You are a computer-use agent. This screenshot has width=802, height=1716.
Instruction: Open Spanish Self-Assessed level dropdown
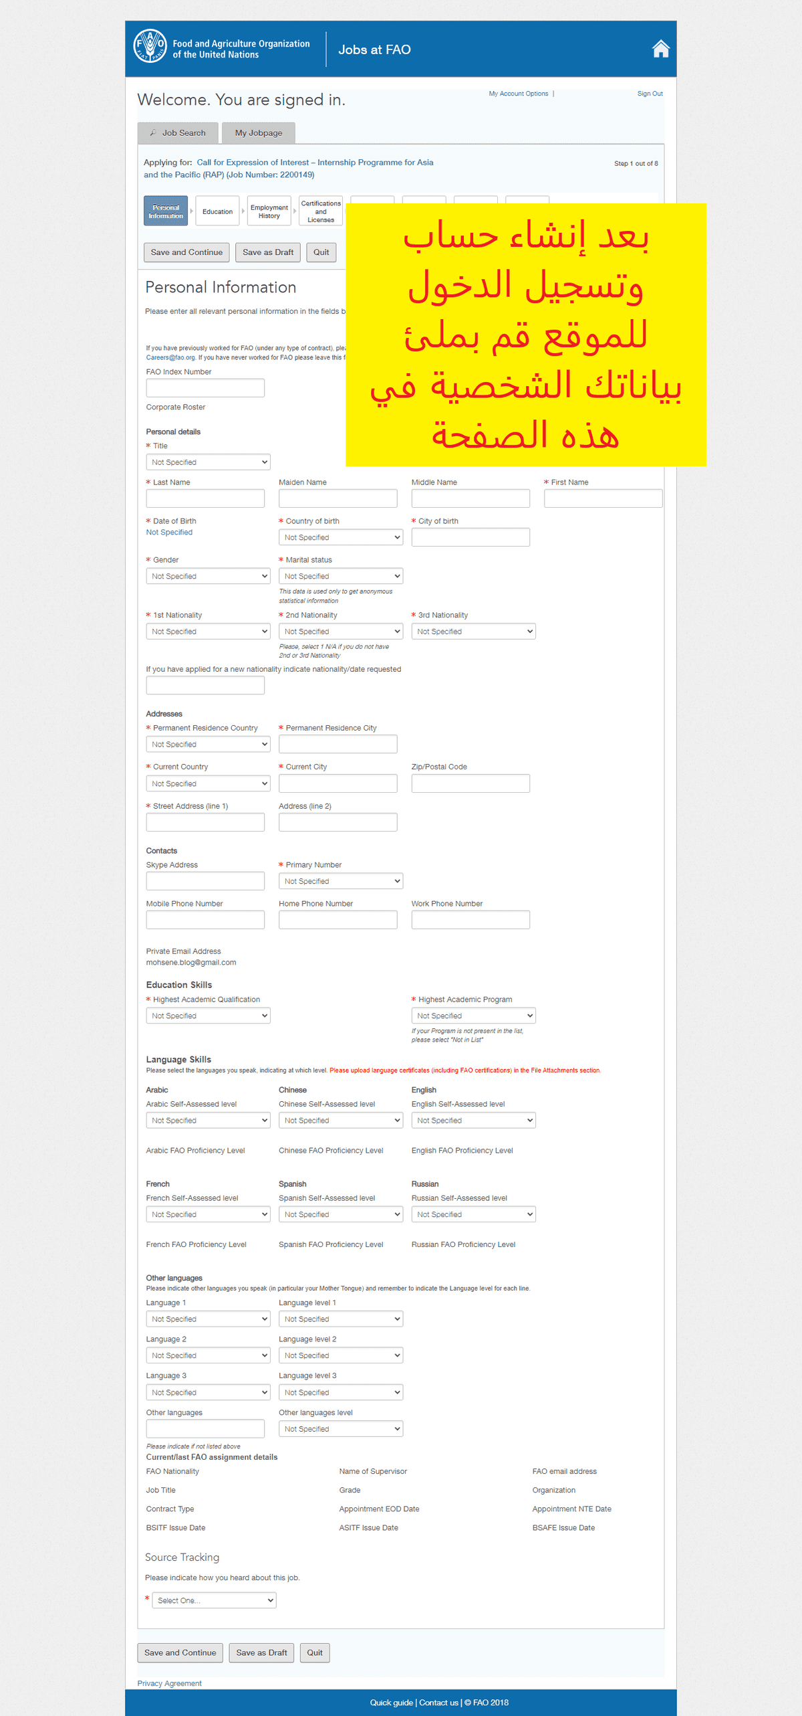(341, 1214)
